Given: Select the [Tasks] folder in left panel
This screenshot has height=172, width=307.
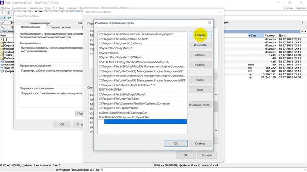Looking at the screenshot, I should point(8,55).
